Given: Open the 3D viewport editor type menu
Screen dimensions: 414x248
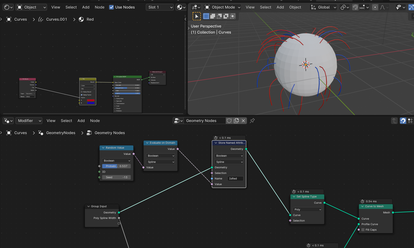Looking at the screenshot, I should (x=196, y=7).
